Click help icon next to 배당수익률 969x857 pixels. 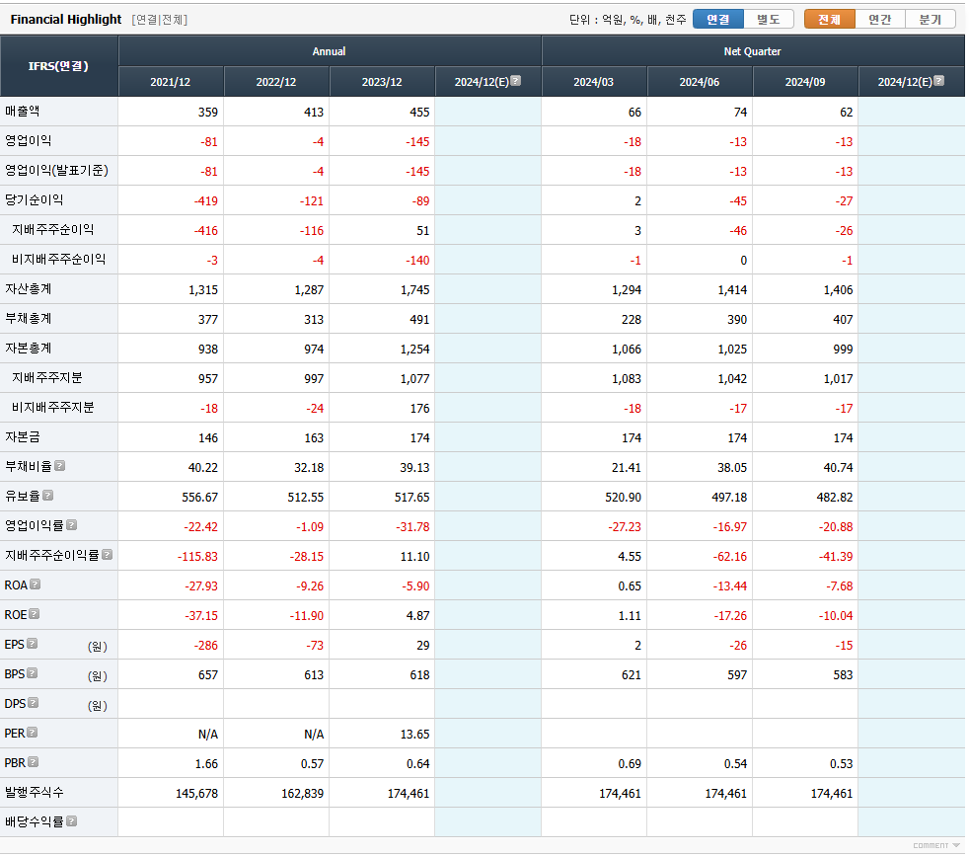(x=72, y=822)
